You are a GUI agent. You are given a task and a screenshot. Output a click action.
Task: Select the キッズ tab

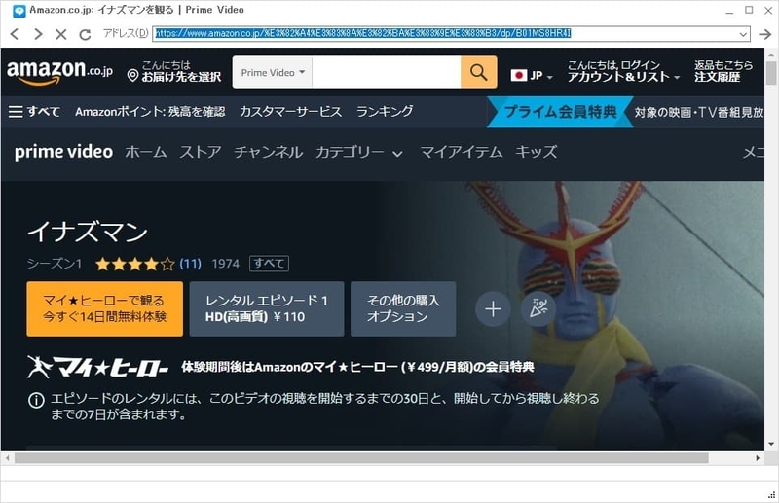click(537, 152)
